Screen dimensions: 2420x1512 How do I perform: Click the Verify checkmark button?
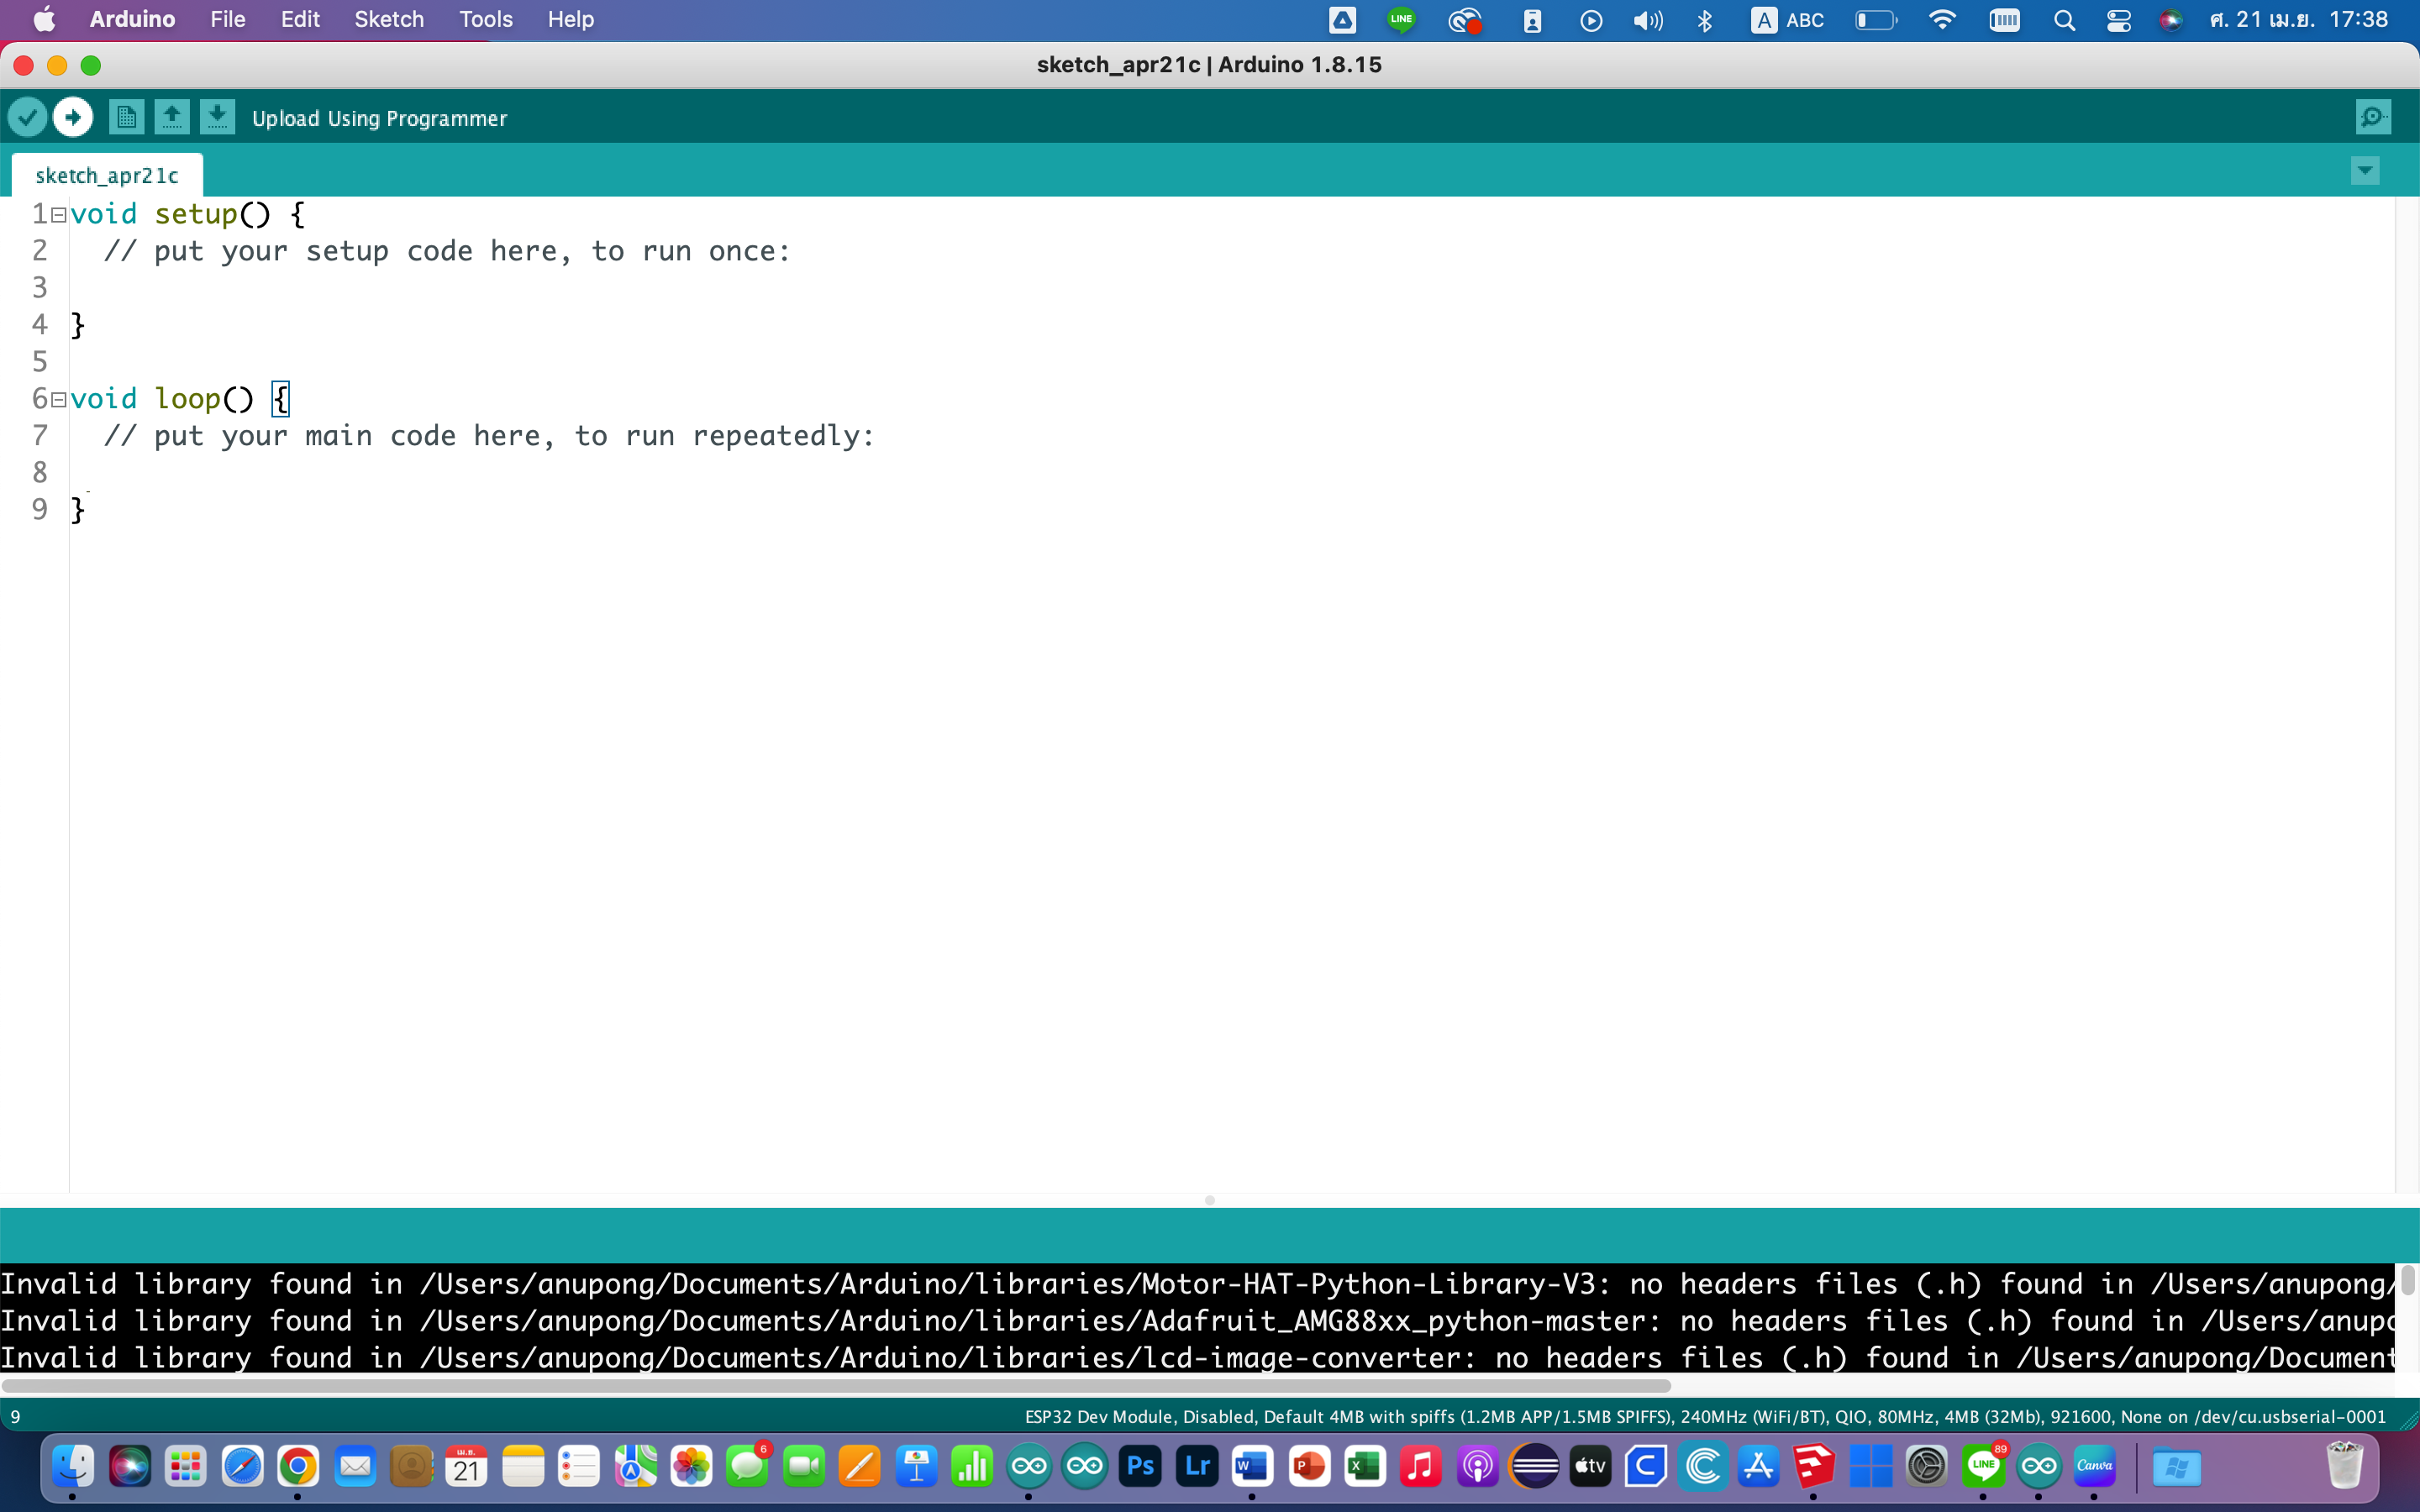point(27,118)
